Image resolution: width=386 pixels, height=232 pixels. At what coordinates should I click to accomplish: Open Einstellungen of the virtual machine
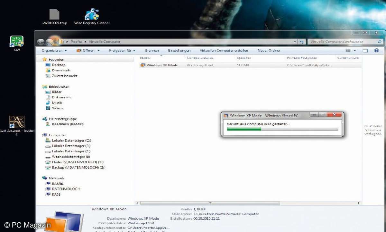(179, 51)
